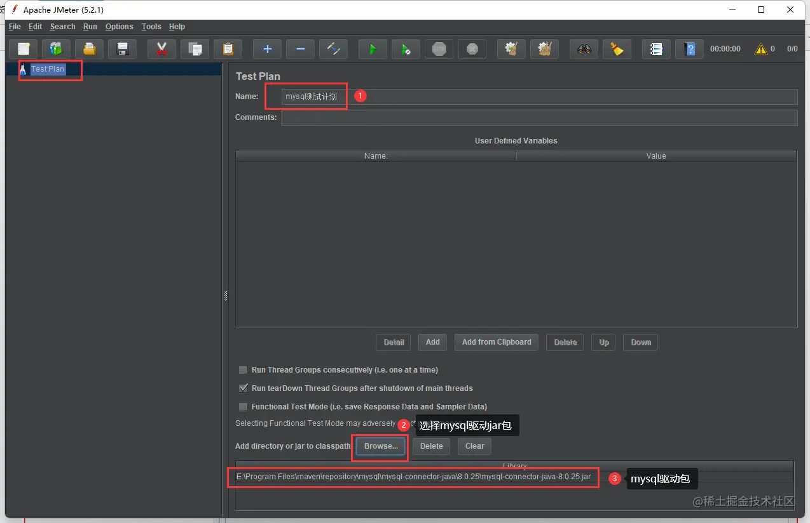Screen dimensions: 810x523
Task: Select the Test Plan tree node
Action: (x=48, y=69)
